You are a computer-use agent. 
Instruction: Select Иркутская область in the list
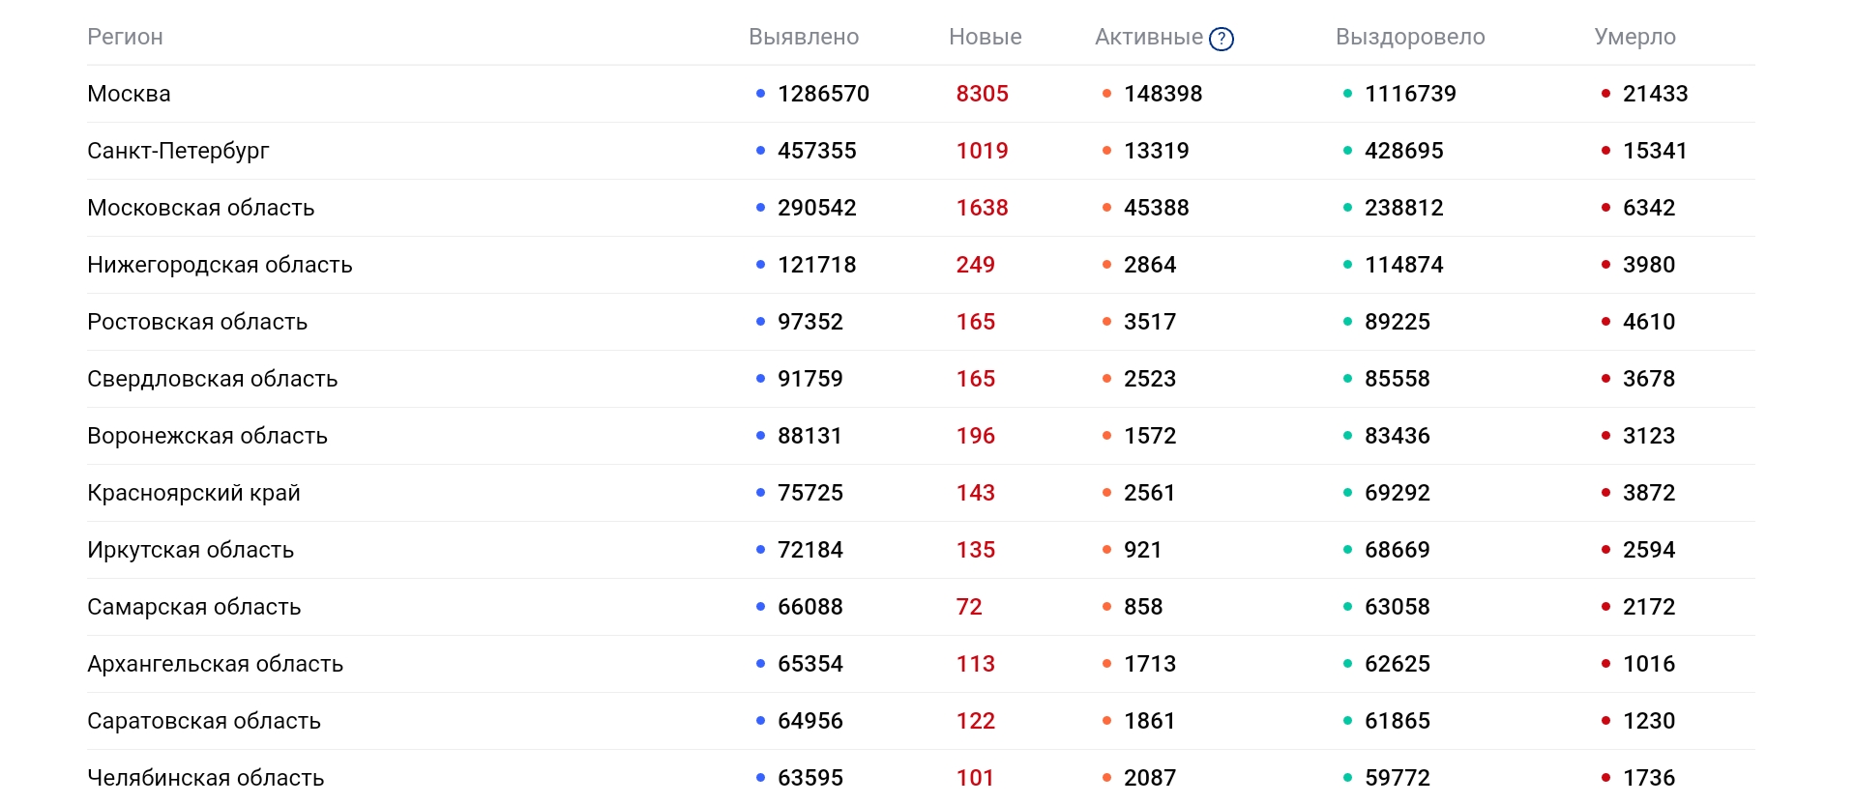click(x=191, y=550)
